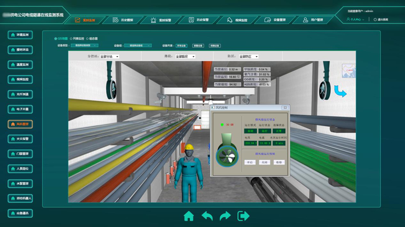The height and width of the screenshot is (227, 405).
Task: Switch to the 历史数据 tab
Action: point(123,20)
